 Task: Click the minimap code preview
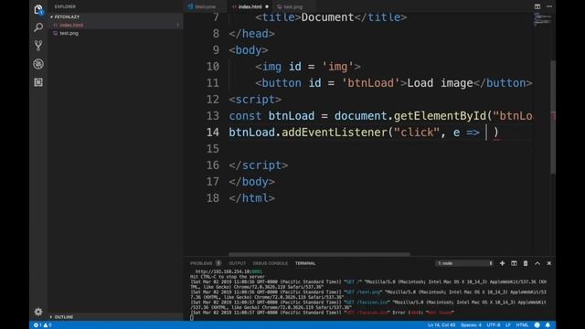(541, 19)
